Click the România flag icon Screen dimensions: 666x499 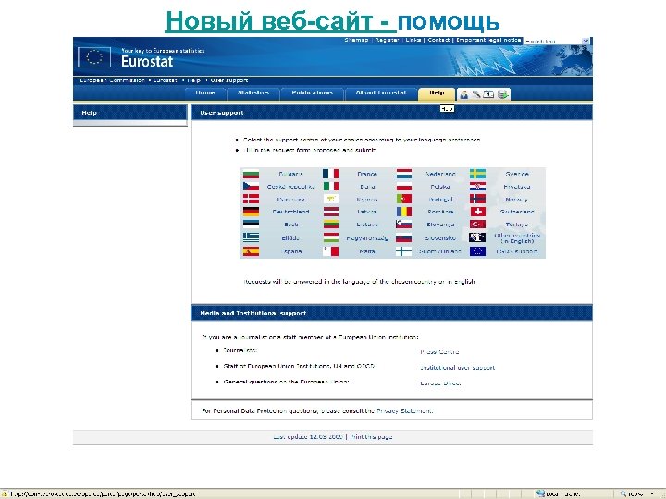pos(404,212)
